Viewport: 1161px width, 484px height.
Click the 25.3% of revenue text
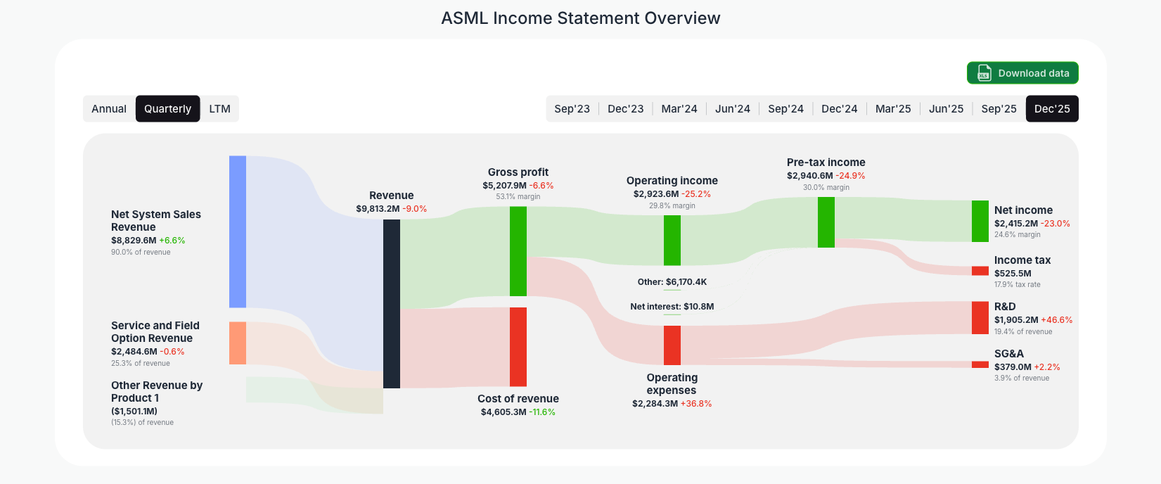(x=141, y=363)
